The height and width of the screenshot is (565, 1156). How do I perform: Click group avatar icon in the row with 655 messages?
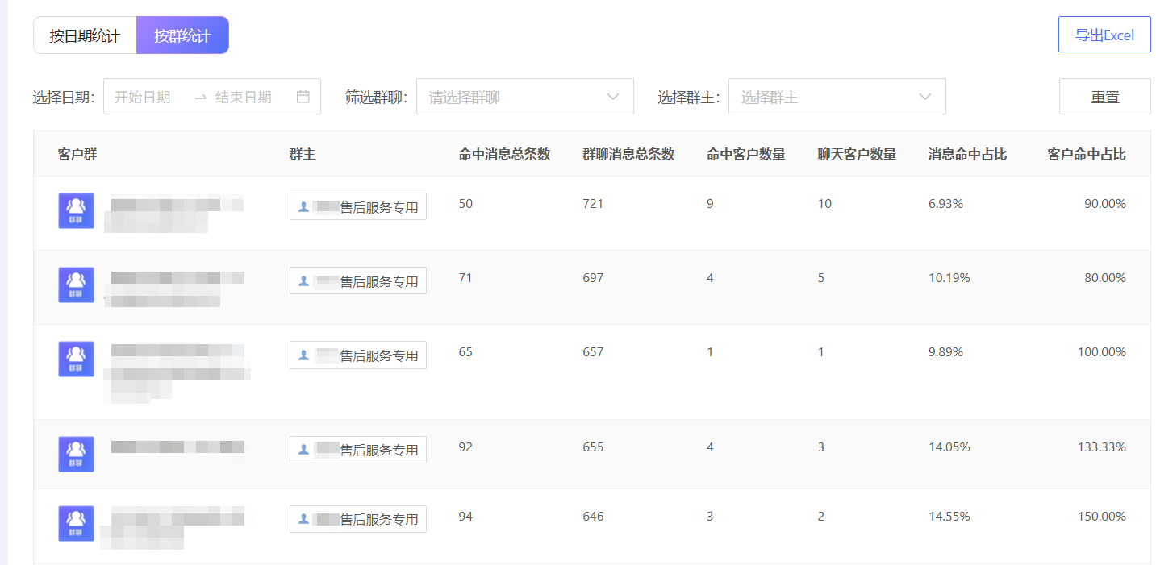(76, 454)
